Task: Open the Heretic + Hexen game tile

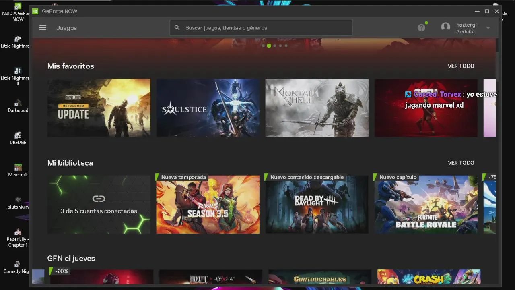Action: [x=211, y=277]
